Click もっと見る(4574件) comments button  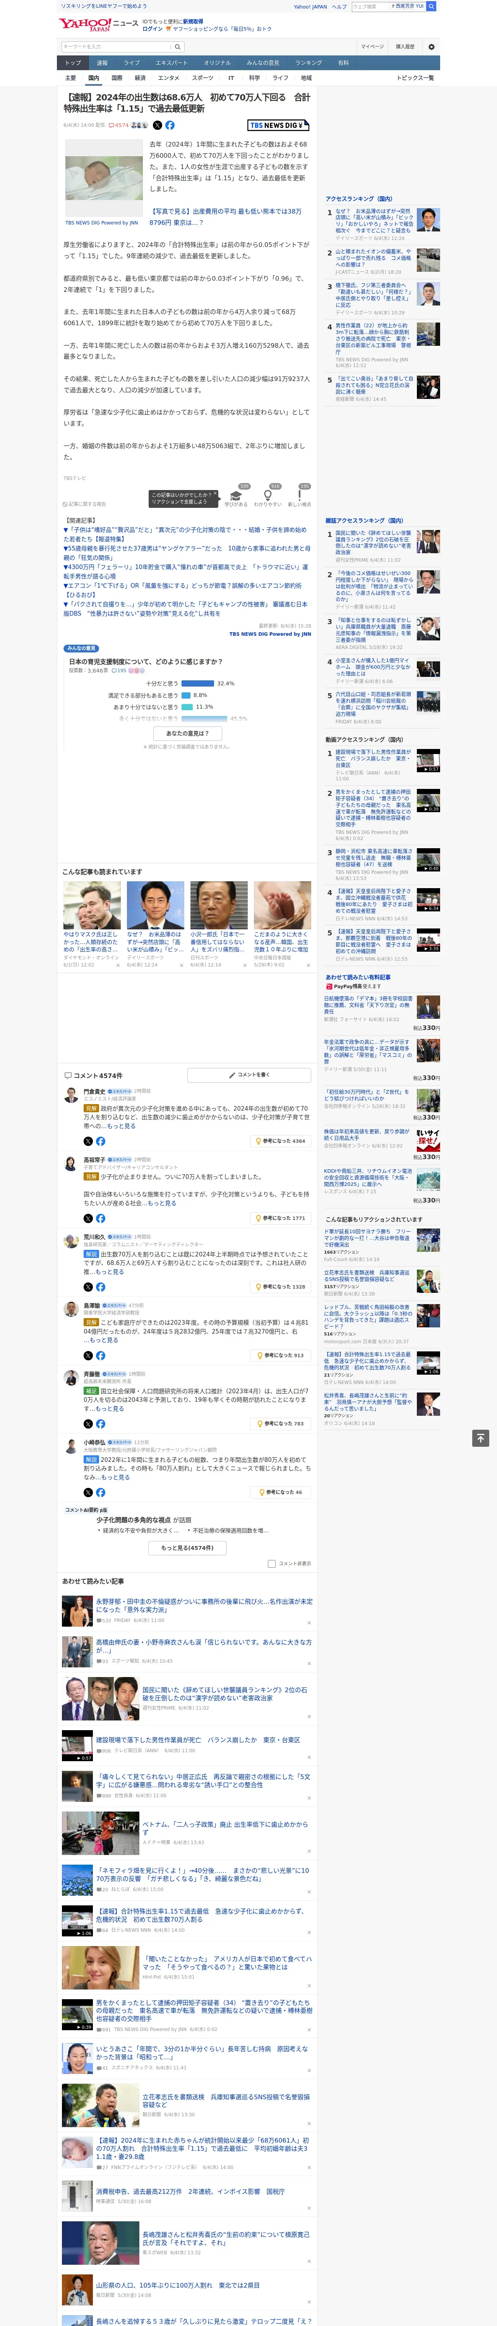(x=188, y=1548)
